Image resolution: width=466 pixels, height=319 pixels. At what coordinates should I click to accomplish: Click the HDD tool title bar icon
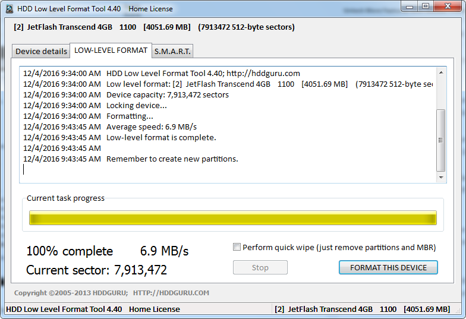click(10, 9)
